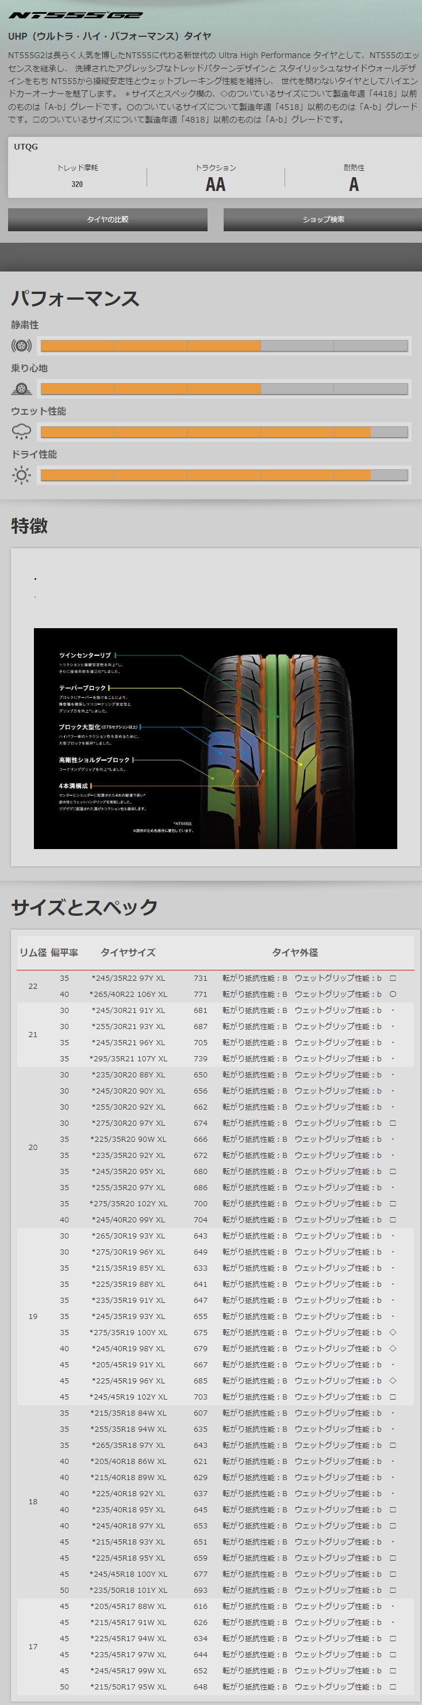Click the サイズとスペック section heading

85,908
